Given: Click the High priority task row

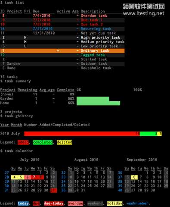Looking at the screenshot, I should [x=62, y=38].
